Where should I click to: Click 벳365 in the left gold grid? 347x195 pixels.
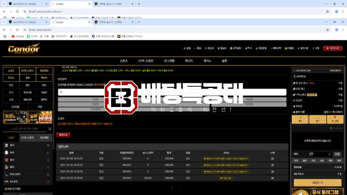point(44,78)
